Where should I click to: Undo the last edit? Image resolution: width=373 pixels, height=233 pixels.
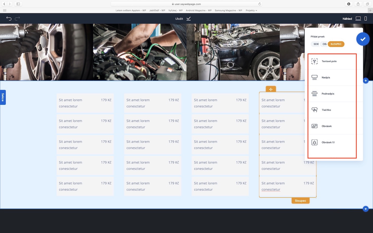pyautogui.click(x=9, y=18)
